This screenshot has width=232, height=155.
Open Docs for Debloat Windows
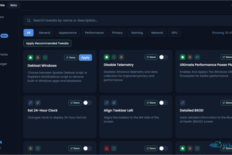(71, 57)
